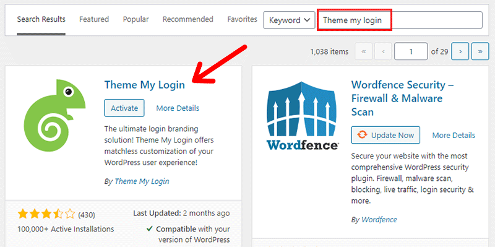Open the Popular plugins tab
The width and height of the screenshot is (495, 247).
coord(136,19)
